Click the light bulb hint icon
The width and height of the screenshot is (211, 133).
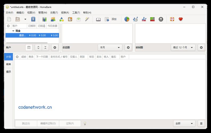pyautogui.click(x=85, y=123)
